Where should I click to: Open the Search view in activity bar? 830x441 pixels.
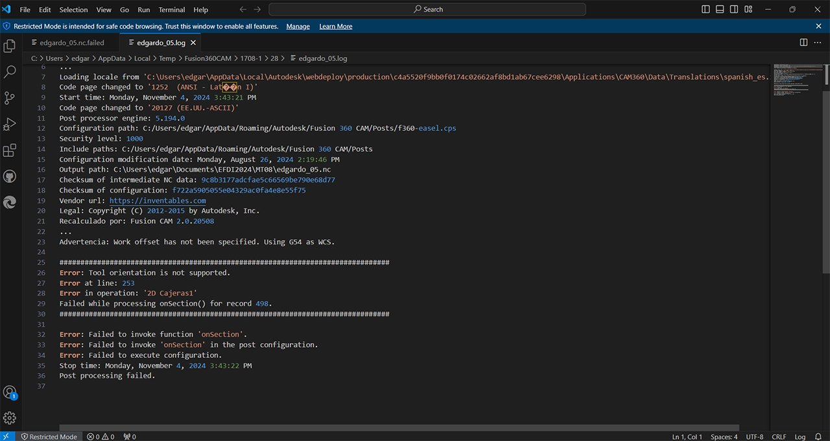(x=10, y=72)
